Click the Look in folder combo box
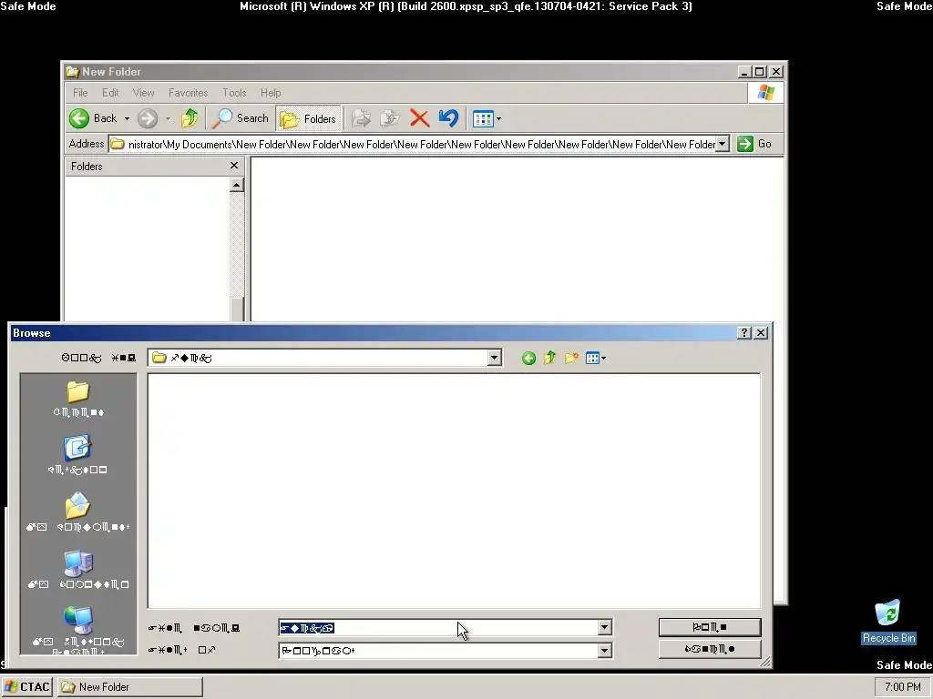 [x=325, y=358]
